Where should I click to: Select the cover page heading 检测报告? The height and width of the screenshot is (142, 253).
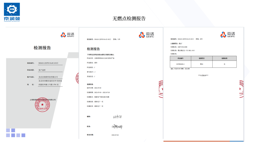(x=42, y=48)
